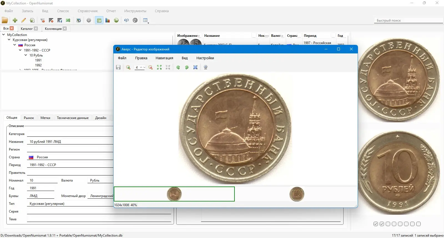Collapse Курсовая (регулярная) tree node

point(9,40)
